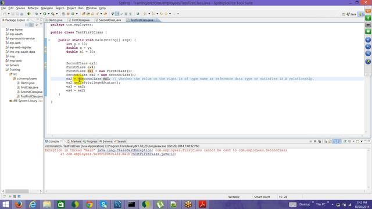Switch to the Markers tab
372x209 pixels.
point(74,141)
